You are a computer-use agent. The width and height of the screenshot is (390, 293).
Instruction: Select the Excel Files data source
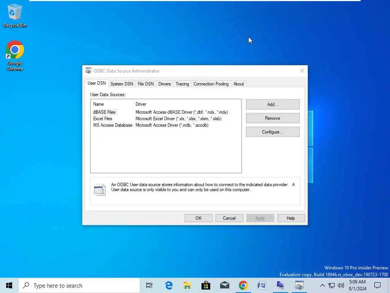103,119
